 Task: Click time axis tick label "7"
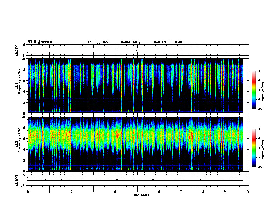(181, 192)
